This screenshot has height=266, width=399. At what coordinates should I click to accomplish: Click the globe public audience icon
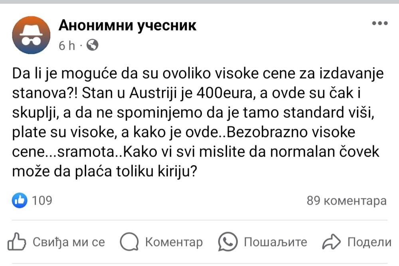(x=92, y=45)
